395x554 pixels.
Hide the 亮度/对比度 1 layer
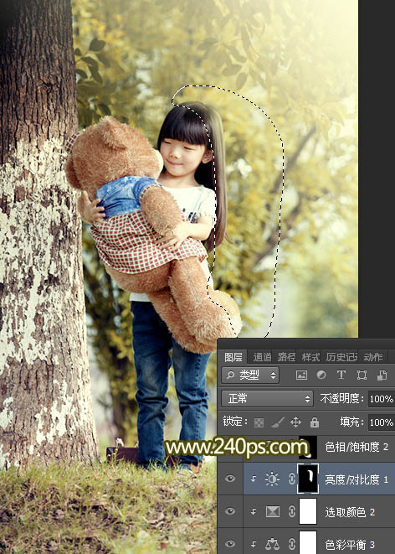(230, 479)
